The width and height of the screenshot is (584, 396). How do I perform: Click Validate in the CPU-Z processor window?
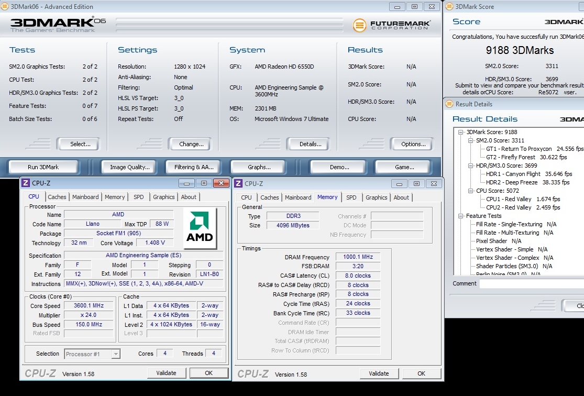(x=166, y=373)
